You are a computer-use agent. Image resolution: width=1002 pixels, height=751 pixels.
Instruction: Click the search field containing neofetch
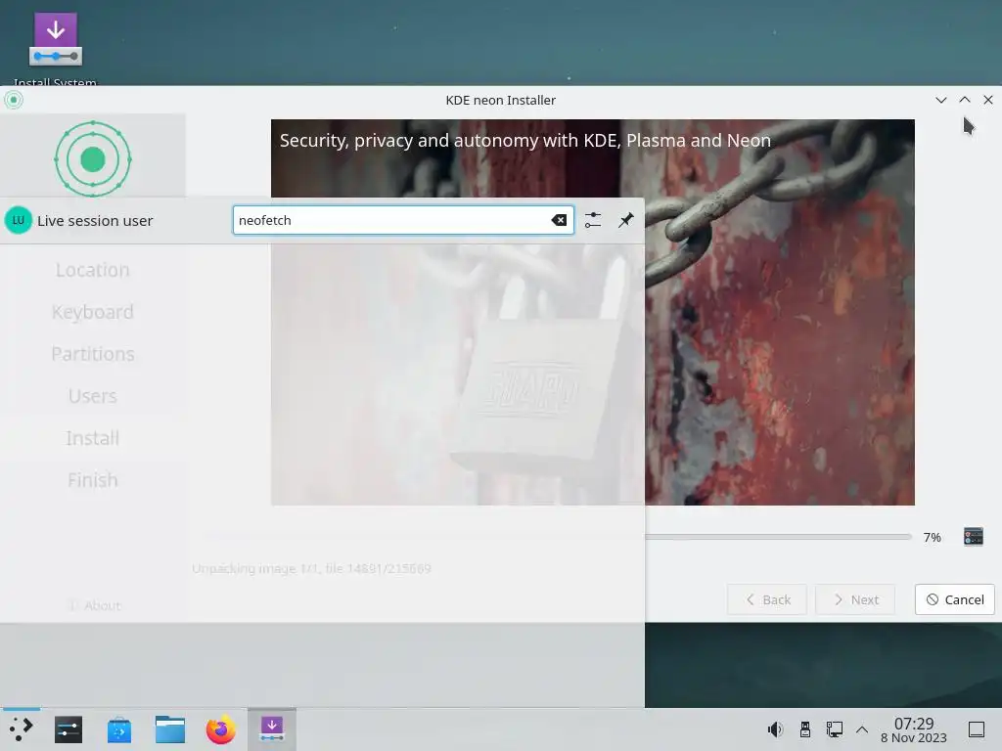pos(403,220)
